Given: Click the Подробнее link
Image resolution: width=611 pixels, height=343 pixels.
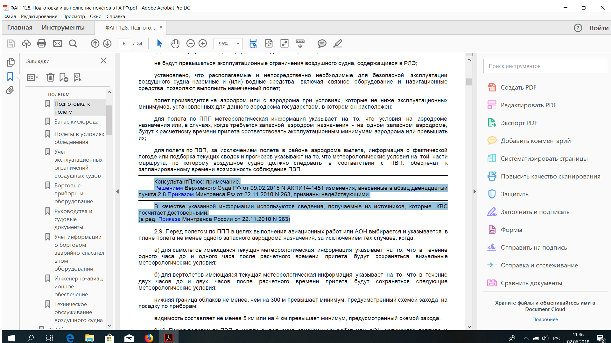Looking at the screenshot, I should pyautogui.click(x=545, y=319).
